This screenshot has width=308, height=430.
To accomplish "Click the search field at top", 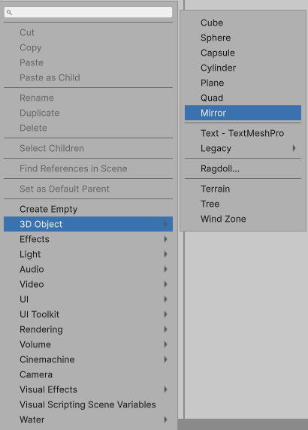I will click(x=88, y=12).
